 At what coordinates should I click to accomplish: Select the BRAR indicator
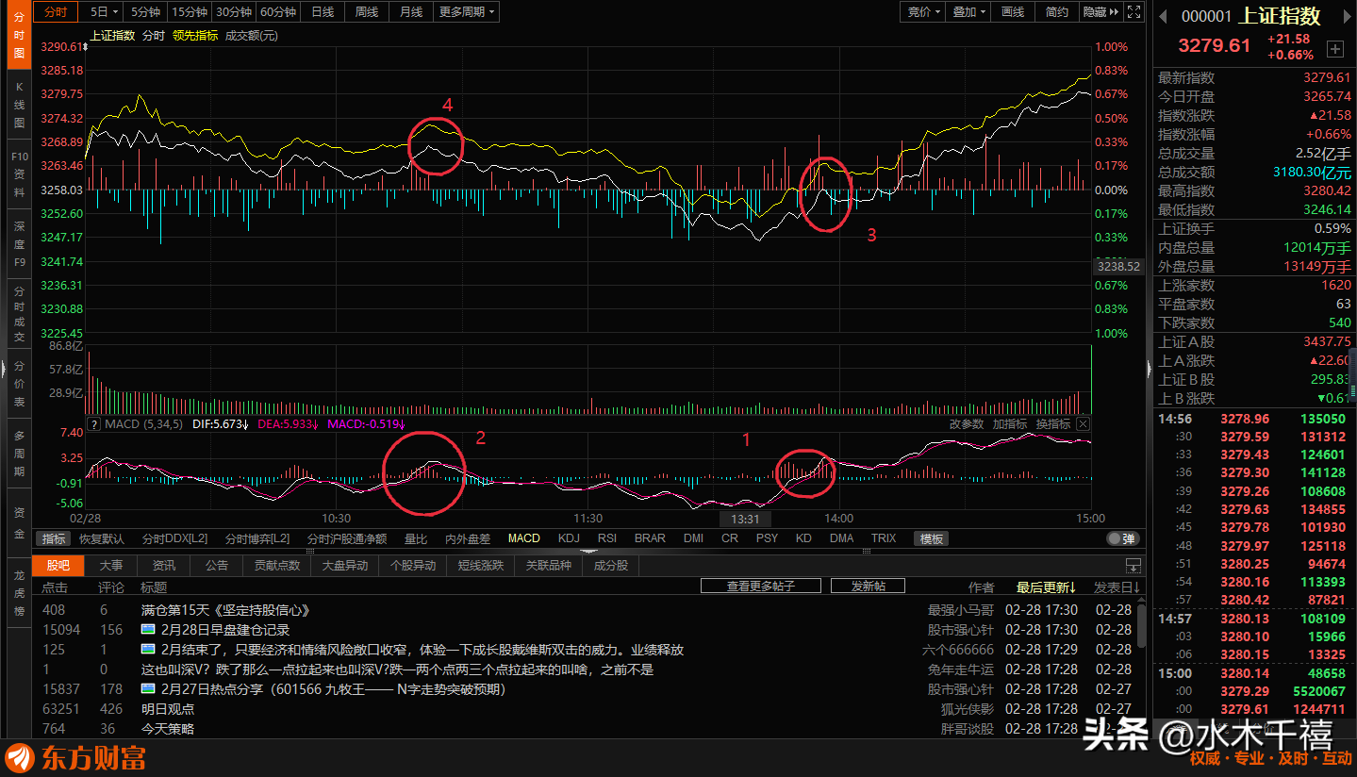coord(650,538)
